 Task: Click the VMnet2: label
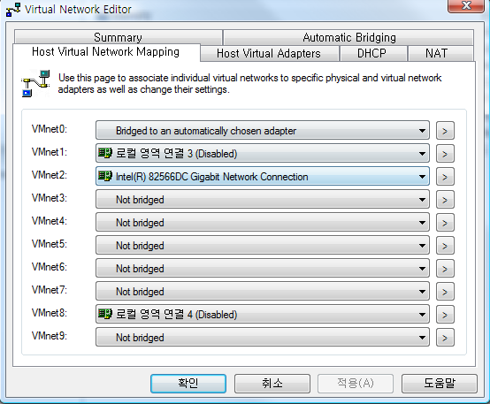click(x=50, y=175)
